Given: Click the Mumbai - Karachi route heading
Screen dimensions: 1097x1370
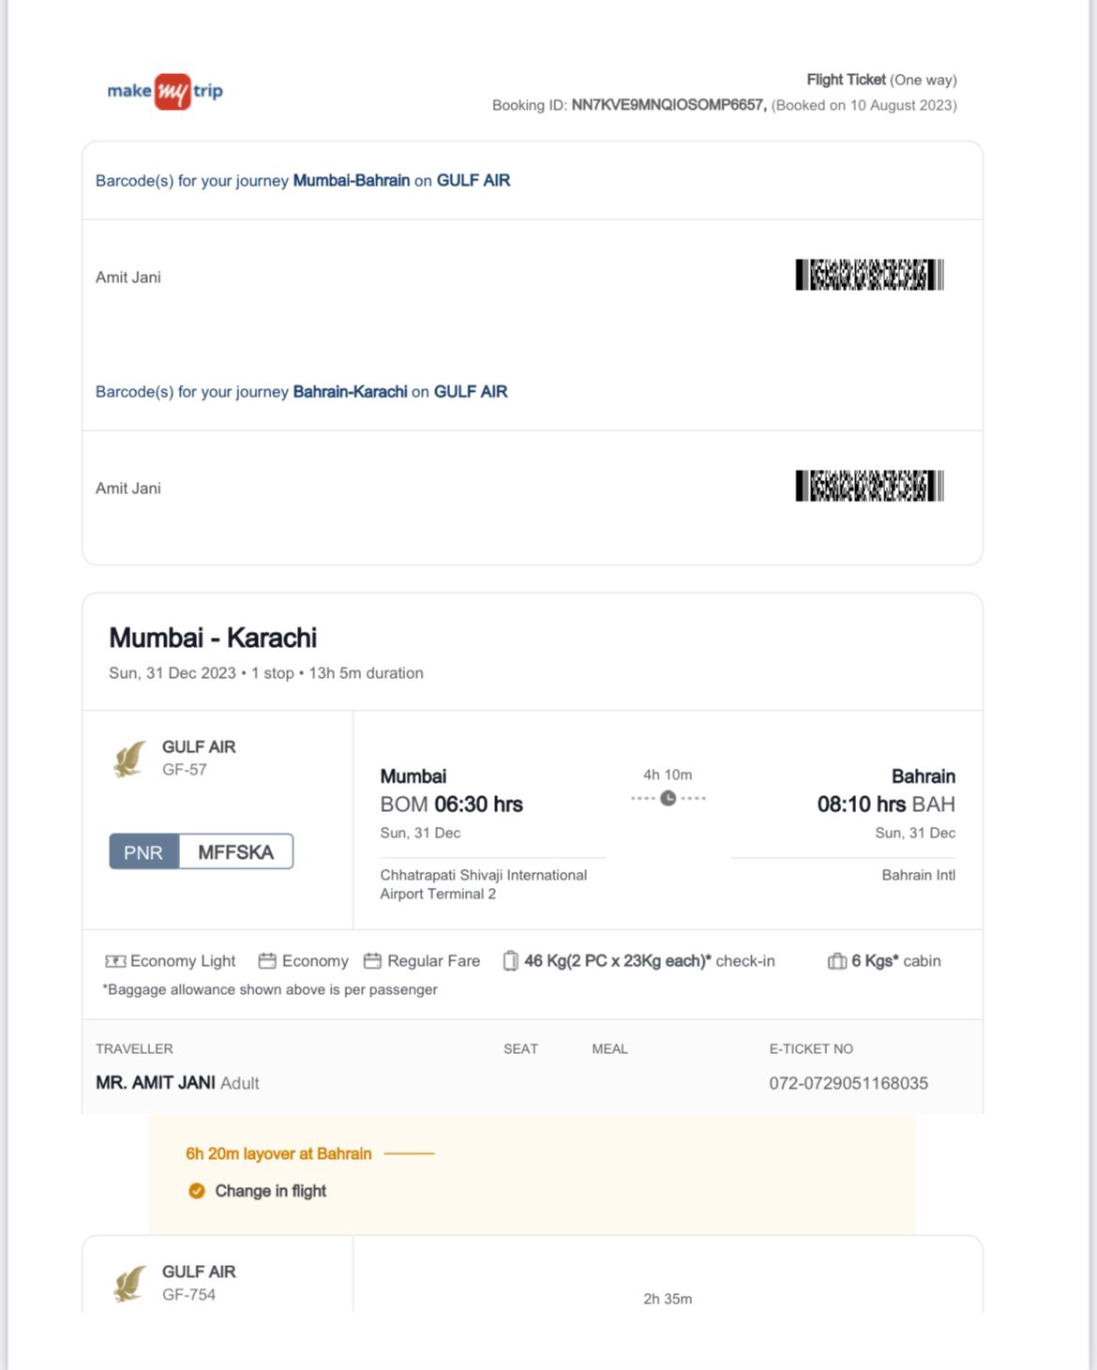Looking at the screenshot, I should (x=213, y=638).
